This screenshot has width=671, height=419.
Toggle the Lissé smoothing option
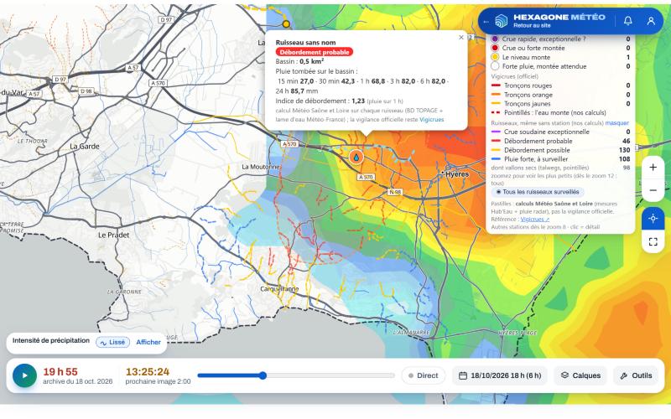(113, 342)
